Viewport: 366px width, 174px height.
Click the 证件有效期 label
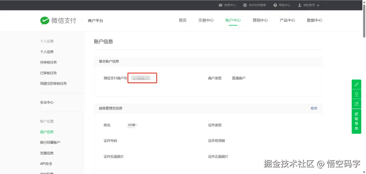[x=216, y=141]
